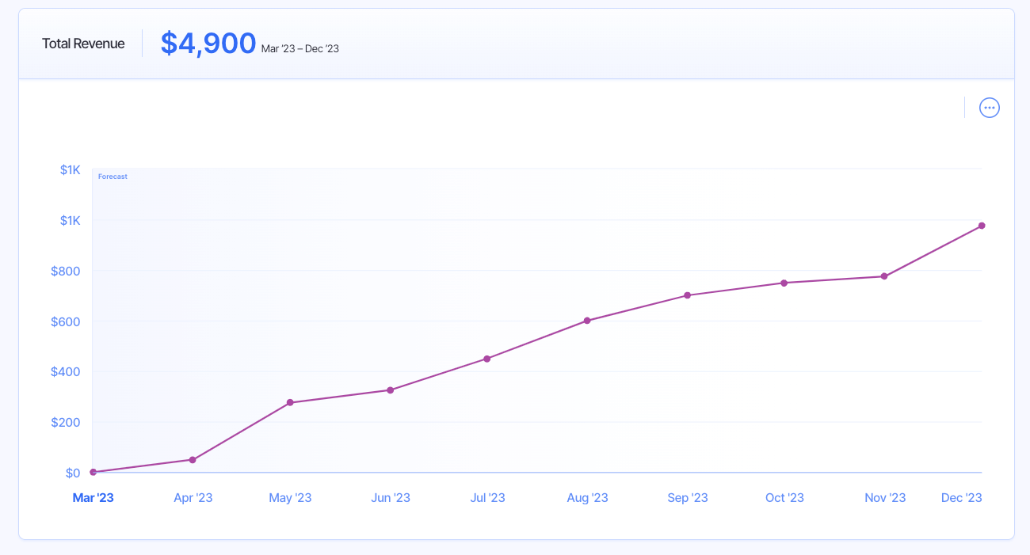The height and width of the screenshot is (555, 1030).
Task: Click the Apr '23 data point
Action: (x=193, y=459)
